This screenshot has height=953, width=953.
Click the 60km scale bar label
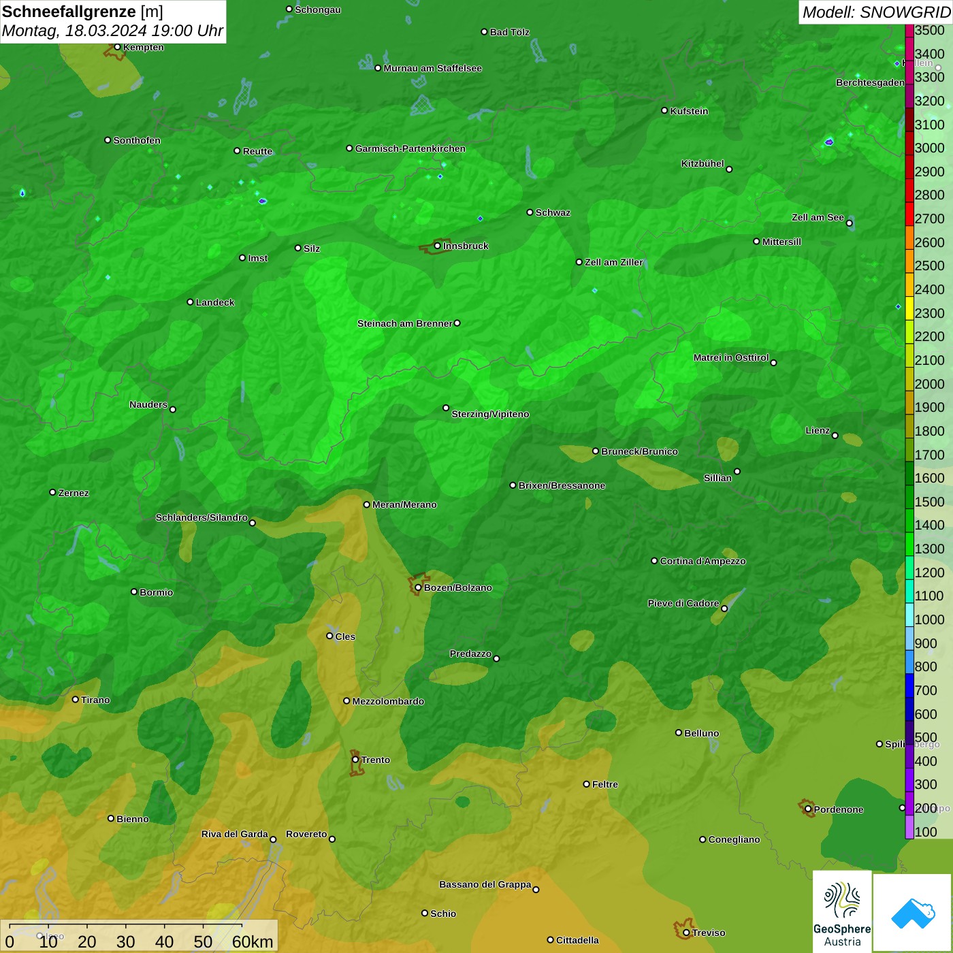[x=253, y=941]
